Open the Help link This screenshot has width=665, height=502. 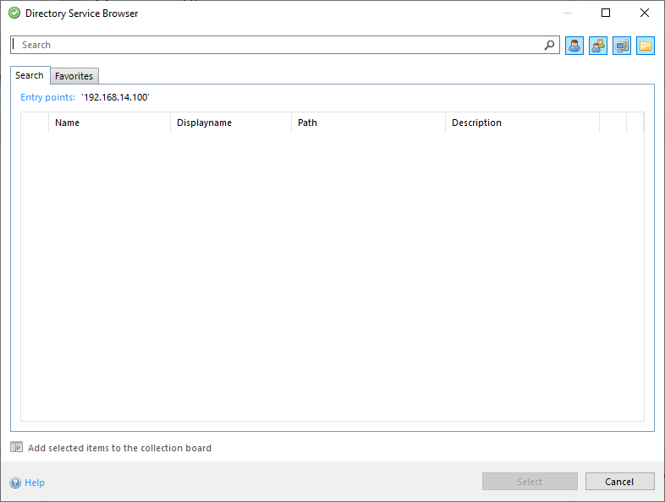35,483
